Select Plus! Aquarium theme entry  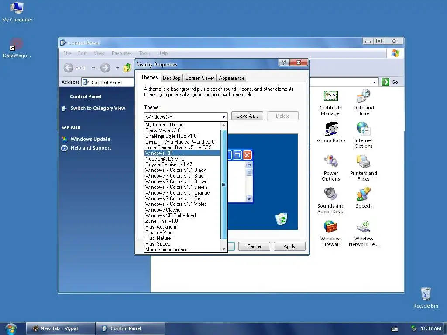182,227
